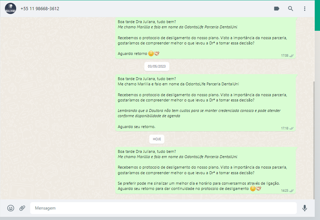Image resolution: width=320 pixels, height=220 pixels.
Task: Click 'conforme disponibilidade de agenda' text
Action: [149, 116]
